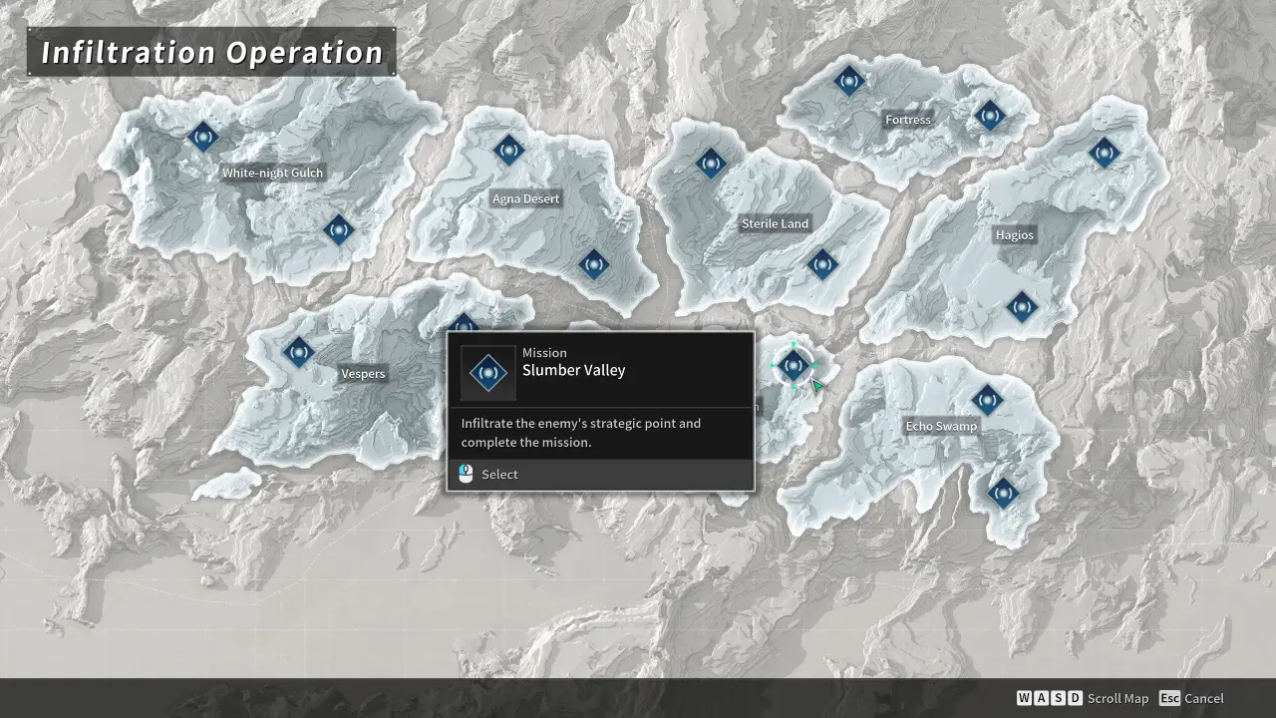Image resolution: width=1276 pixels, height=718 pixels.
Task: Click the upper Hagios mission marker
Action: click(x=1104, y=154)
